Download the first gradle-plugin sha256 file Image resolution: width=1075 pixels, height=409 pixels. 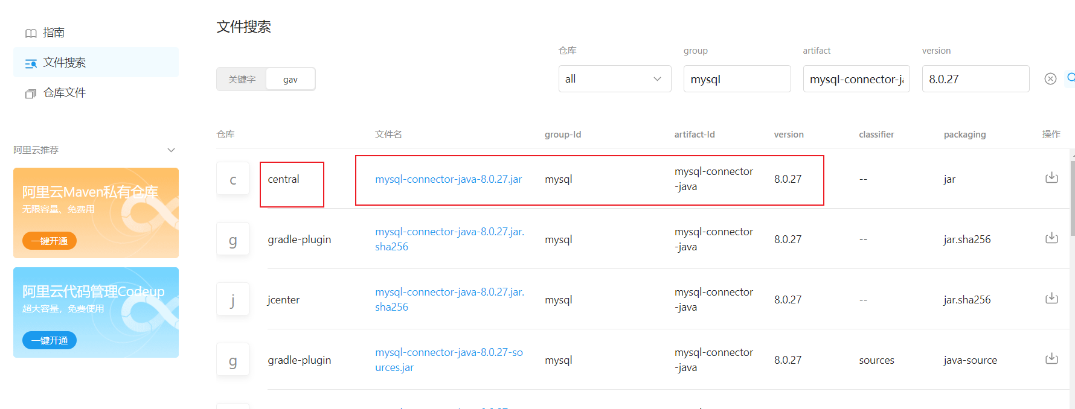(x=1051, y=238)
